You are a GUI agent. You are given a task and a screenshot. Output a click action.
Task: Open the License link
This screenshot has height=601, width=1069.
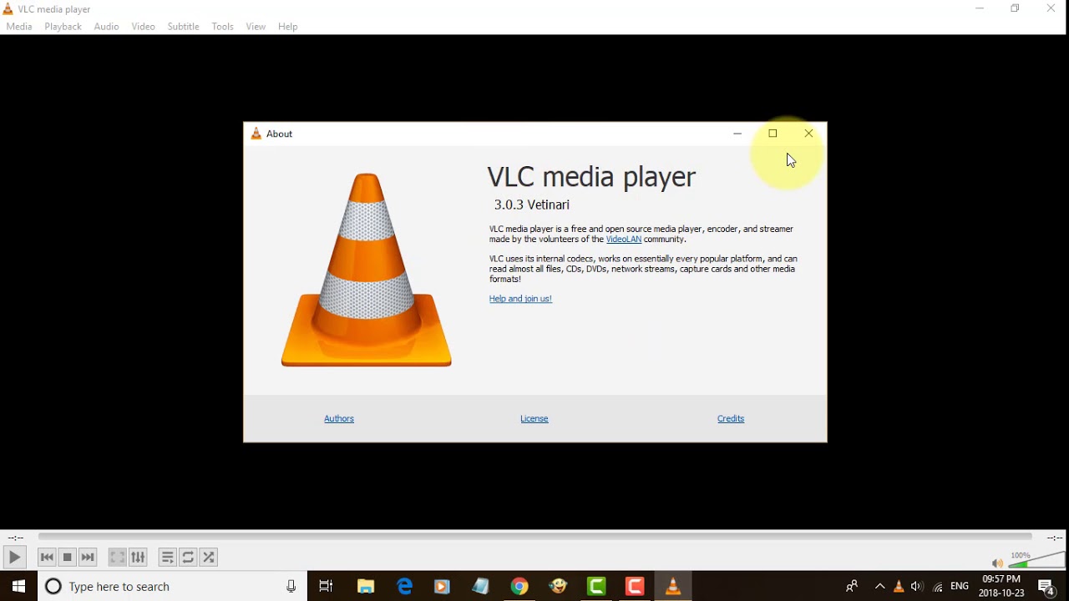point(534,419)
